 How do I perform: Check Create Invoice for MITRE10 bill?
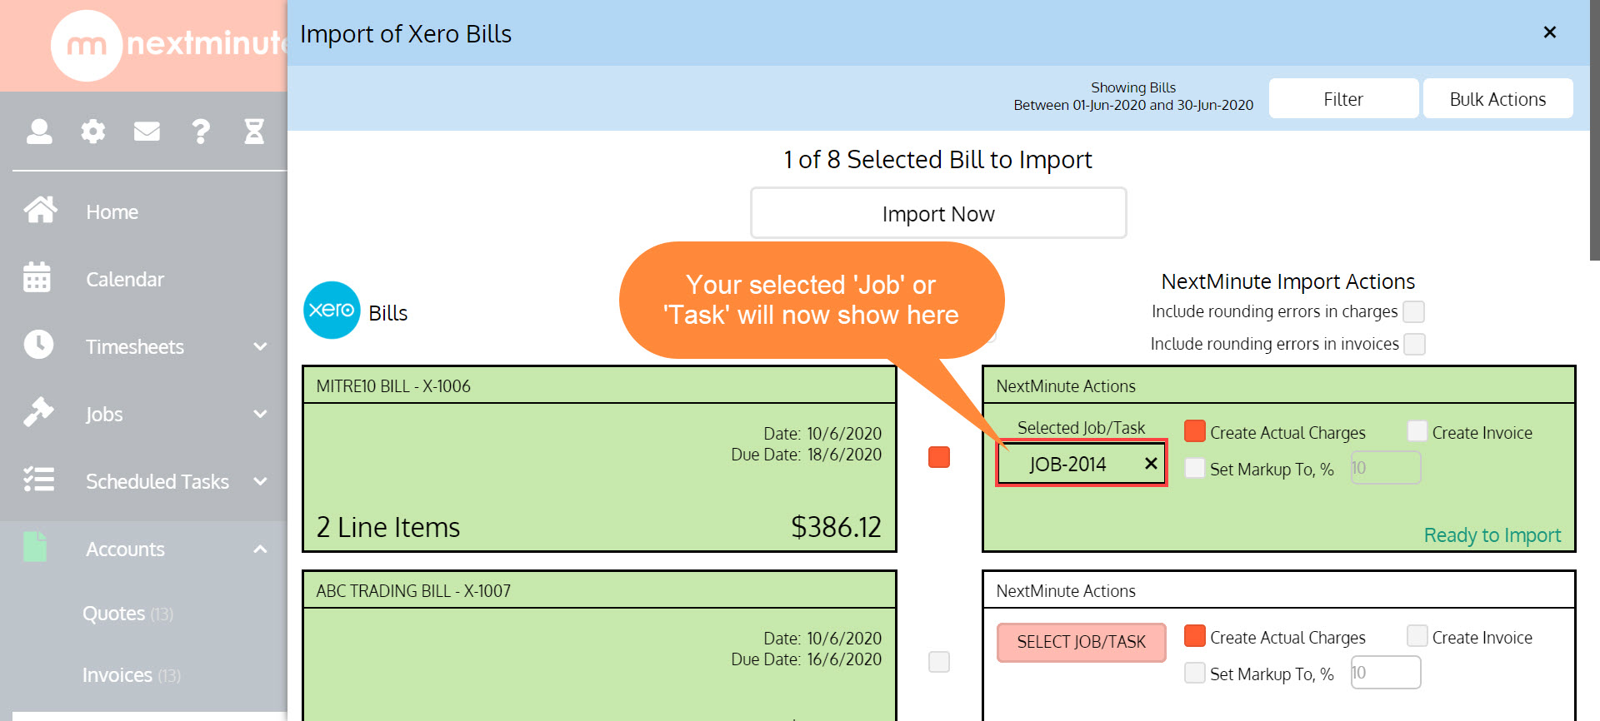point(1417,431)
